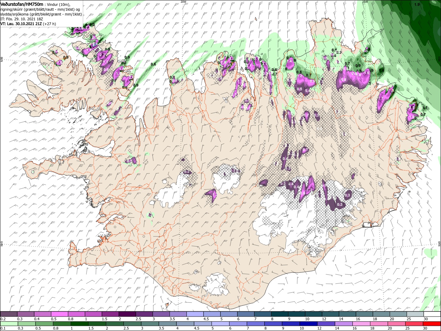Click the bright red 30 mm rain swatch
The image size is (441, 331).
coord(432,324)
